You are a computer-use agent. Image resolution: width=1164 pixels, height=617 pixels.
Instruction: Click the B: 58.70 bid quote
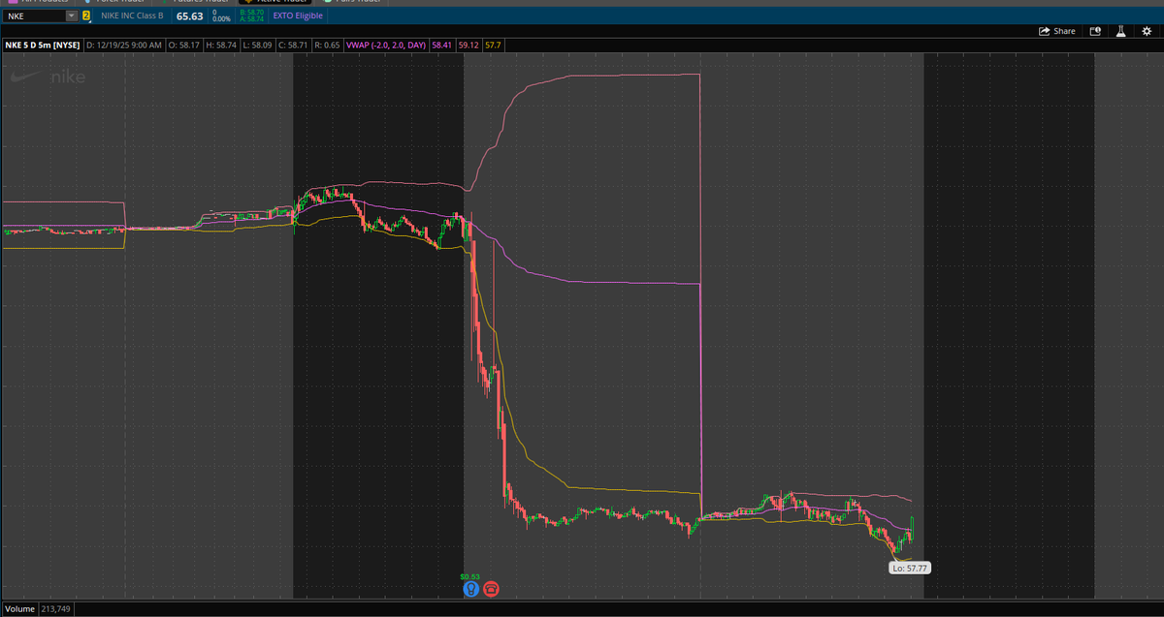(250, 13)
